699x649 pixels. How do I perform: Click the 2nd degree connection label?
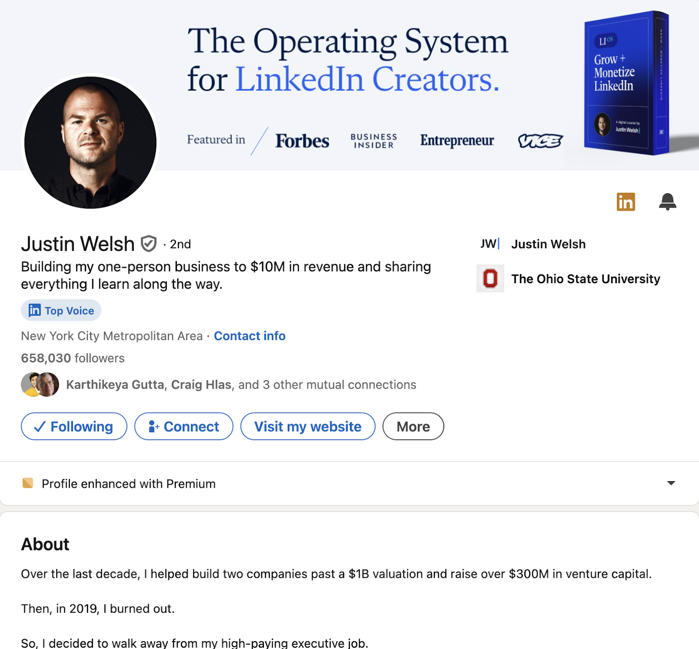pos(180,244)
